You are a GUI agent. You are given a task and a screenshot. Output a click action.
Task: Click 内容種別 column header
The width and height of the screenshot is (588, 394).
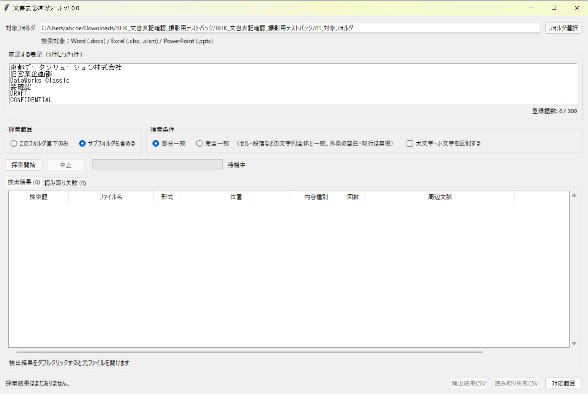[x=316, y=197]
